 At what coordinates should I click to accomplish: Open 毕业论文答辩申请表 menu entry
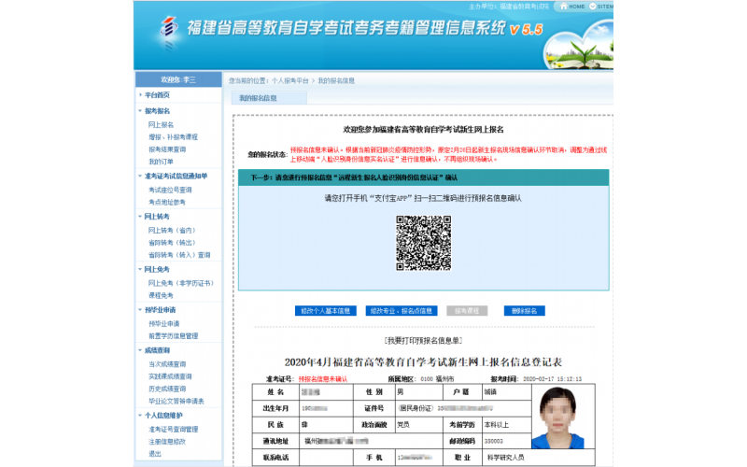(x=176, y=402)
